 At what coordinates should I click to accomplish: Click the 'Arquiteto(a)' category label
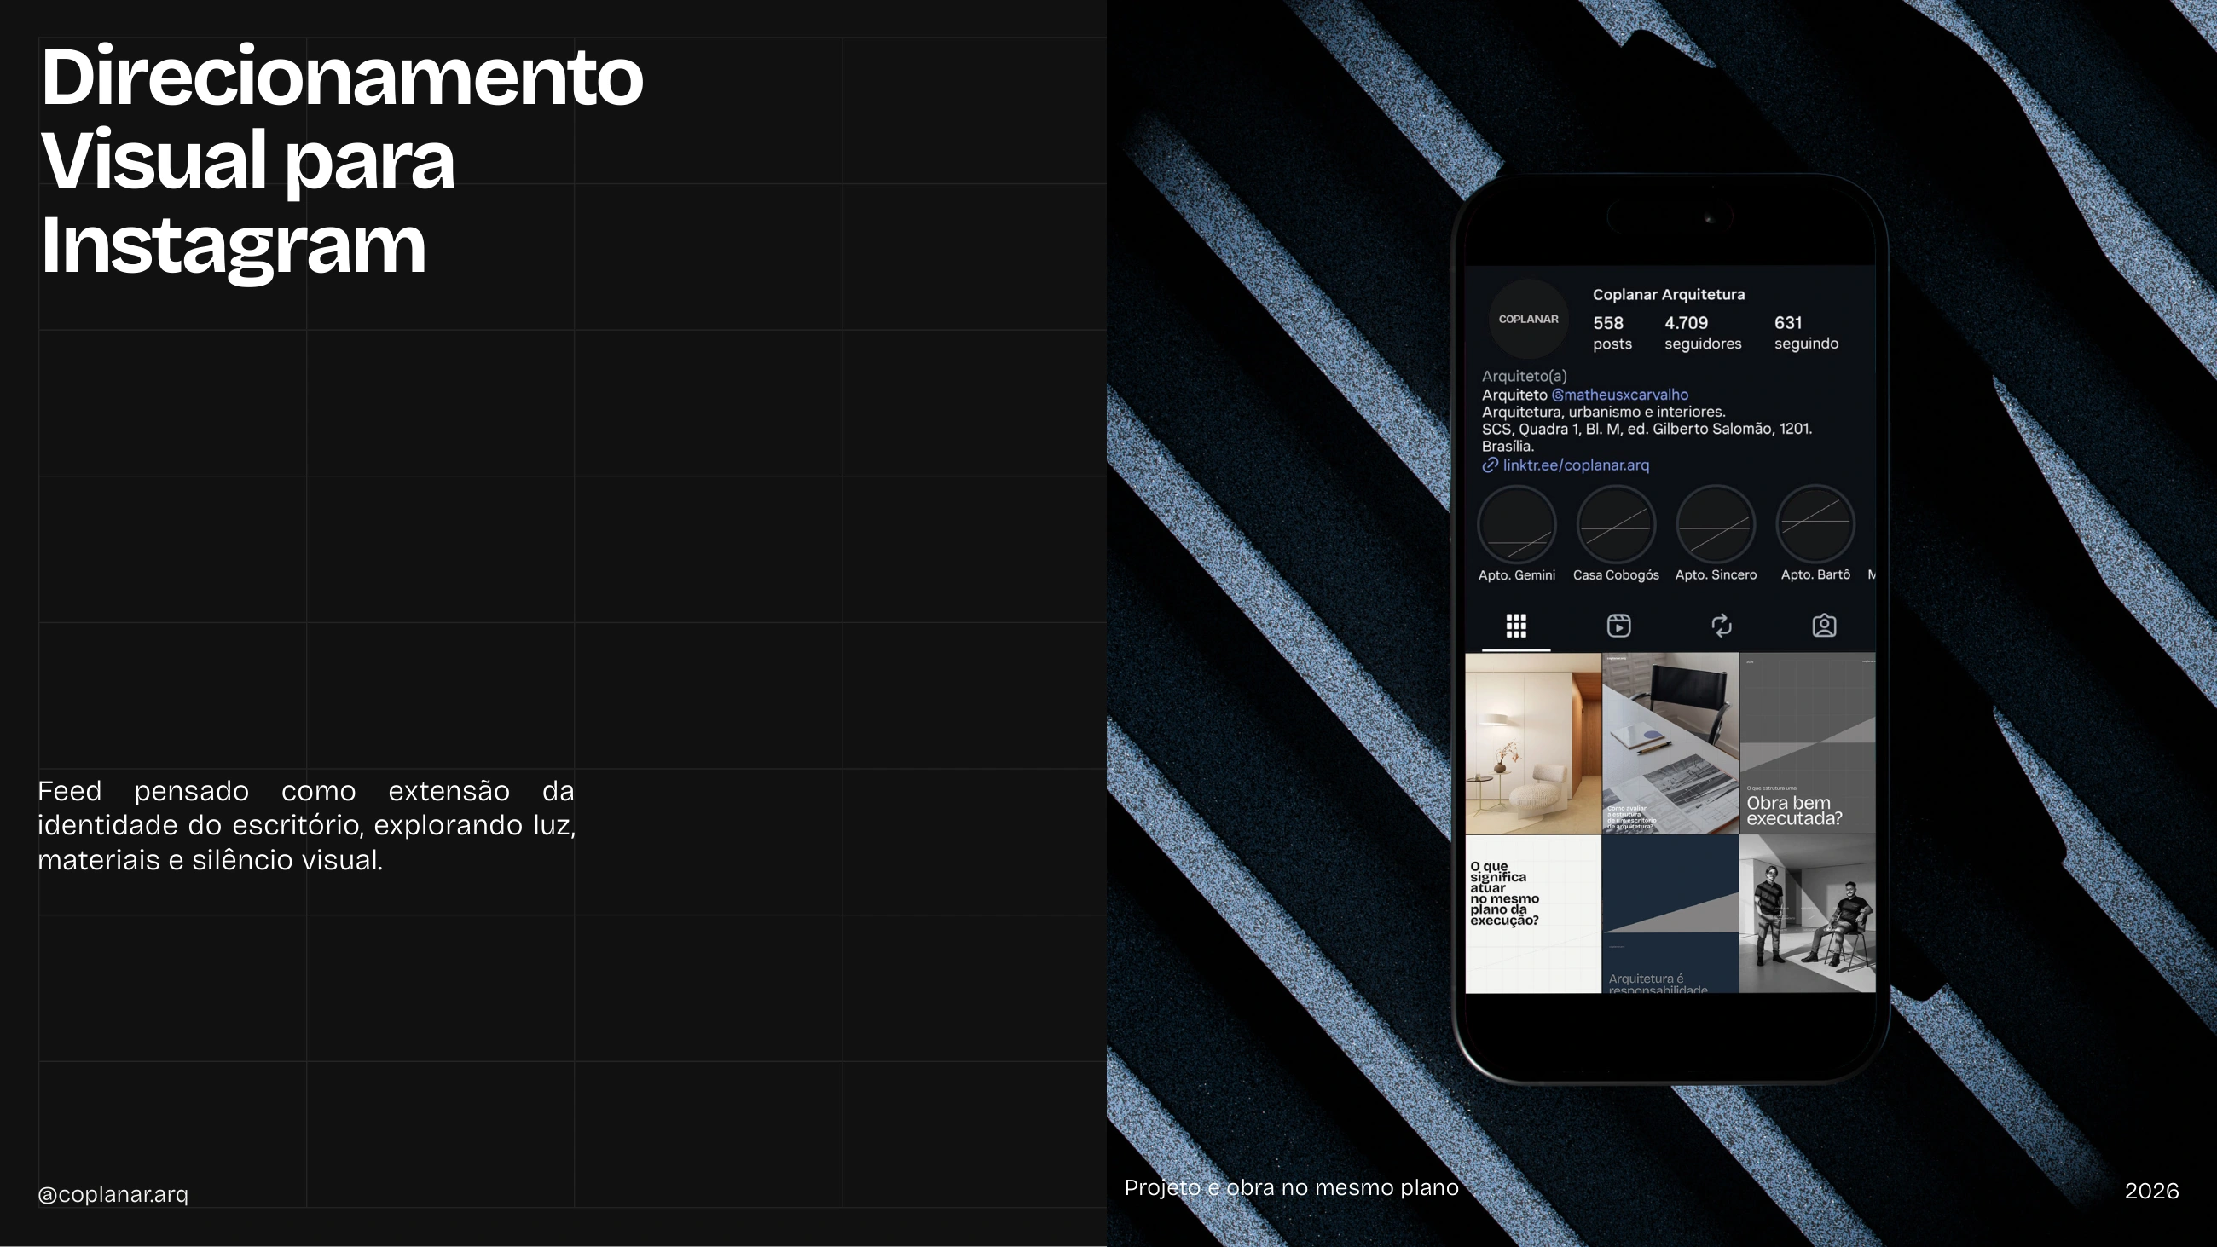(1523, 376)
